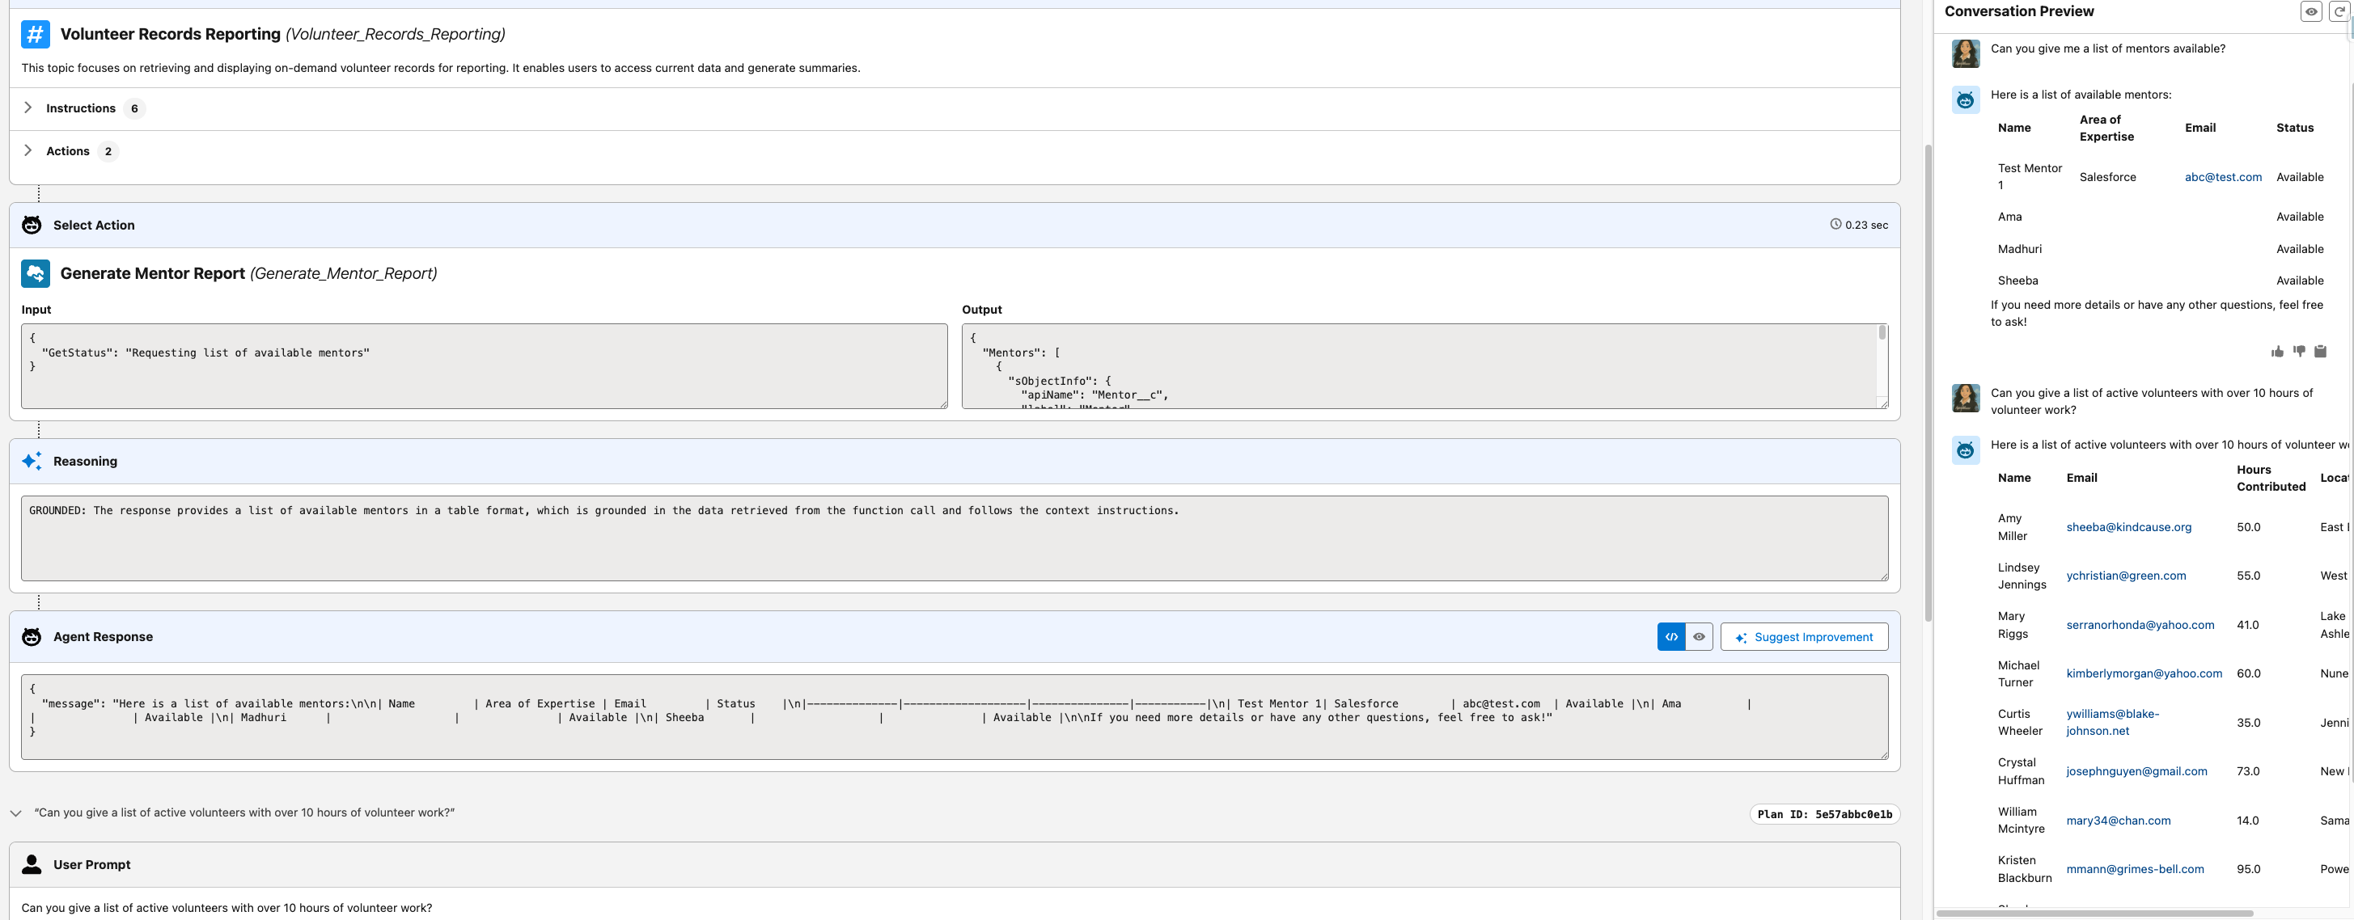Switch Agent Response to code view

point(1671,637)
